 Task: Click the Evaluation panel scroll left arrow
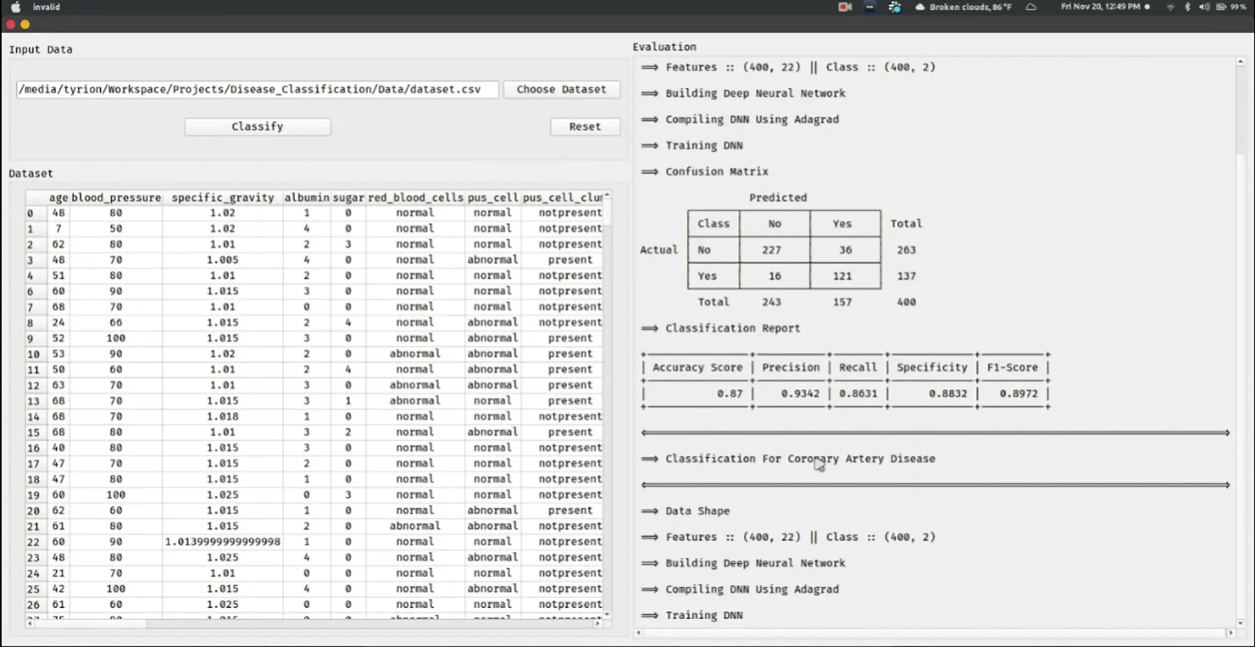(638, 633)
